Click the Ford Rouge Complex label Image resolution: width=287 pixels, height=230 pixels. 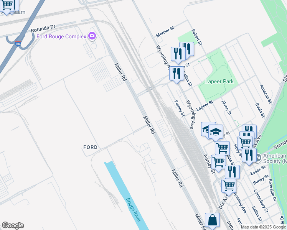(61, 36)
